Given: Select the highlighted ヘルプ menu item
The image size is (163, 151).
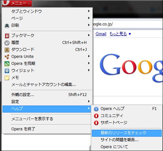Looking at the screenshot, I should coord(47,109).
